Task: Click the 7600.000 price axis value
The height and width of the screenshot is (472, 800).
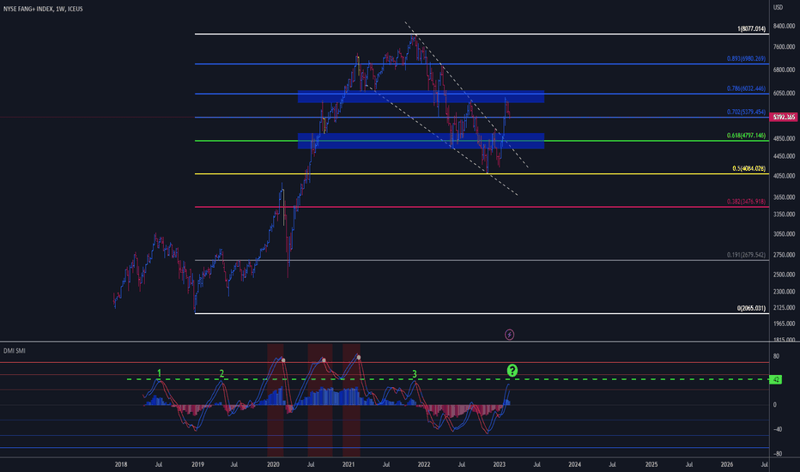Action: (x=785, y=47)
